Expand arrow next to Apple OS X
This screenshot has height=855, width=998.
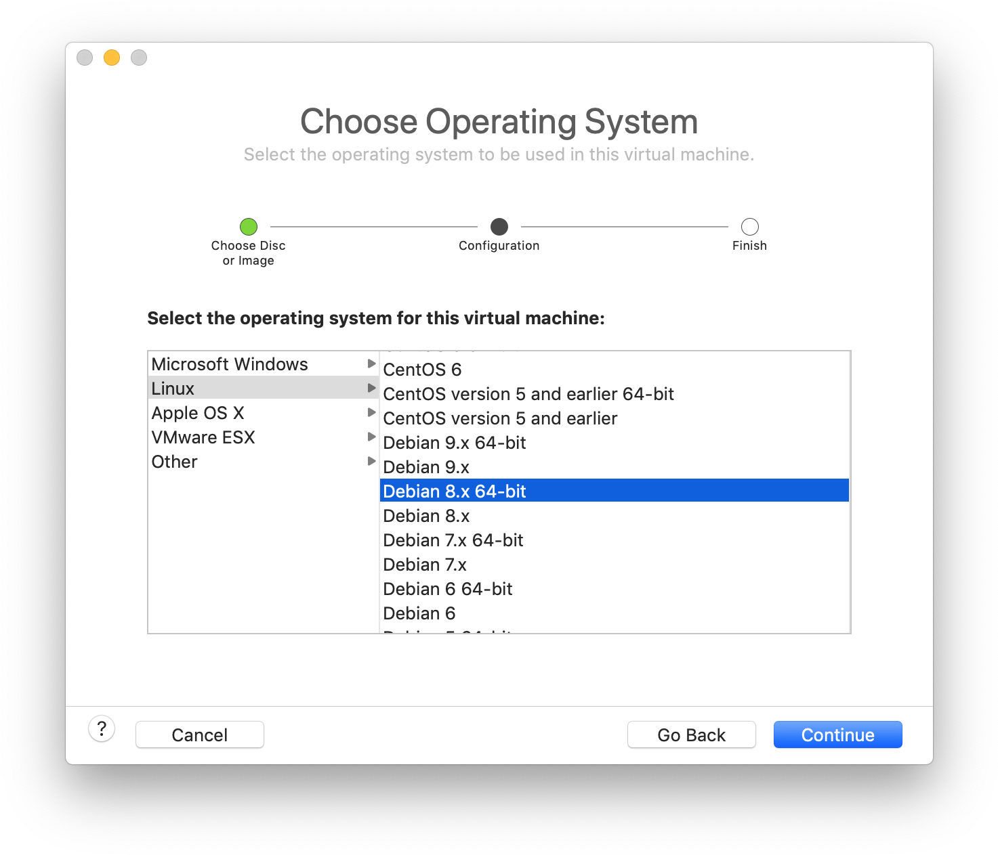tap(371, 412)
